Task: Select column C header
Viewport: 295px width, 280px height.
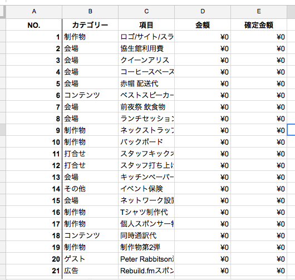Action: (x=146, y=12)
